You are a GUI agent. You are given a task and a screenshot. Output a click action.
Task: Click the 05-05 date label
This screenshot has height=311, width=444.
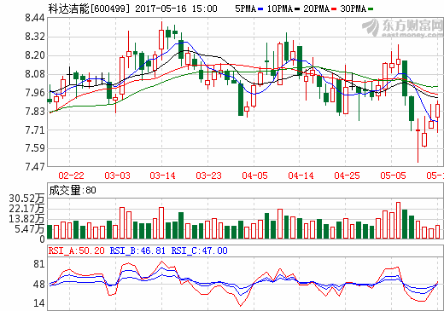point(393,176)
